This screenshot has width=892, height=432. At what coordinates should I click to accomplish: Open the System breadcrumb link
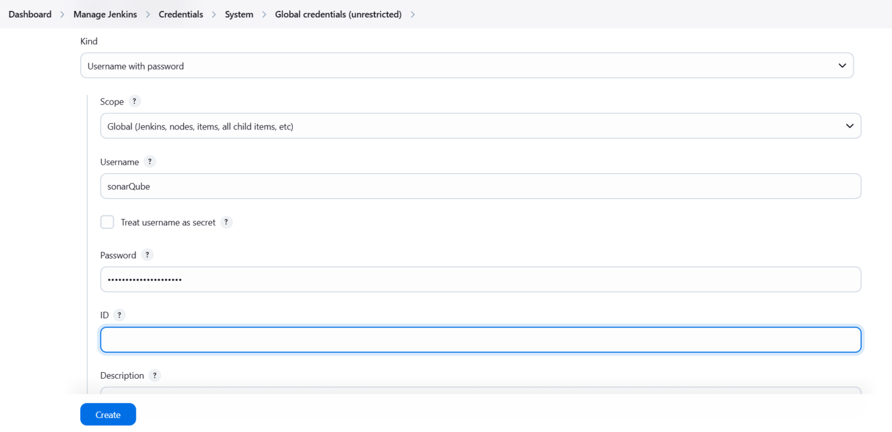tap(239, 14)
